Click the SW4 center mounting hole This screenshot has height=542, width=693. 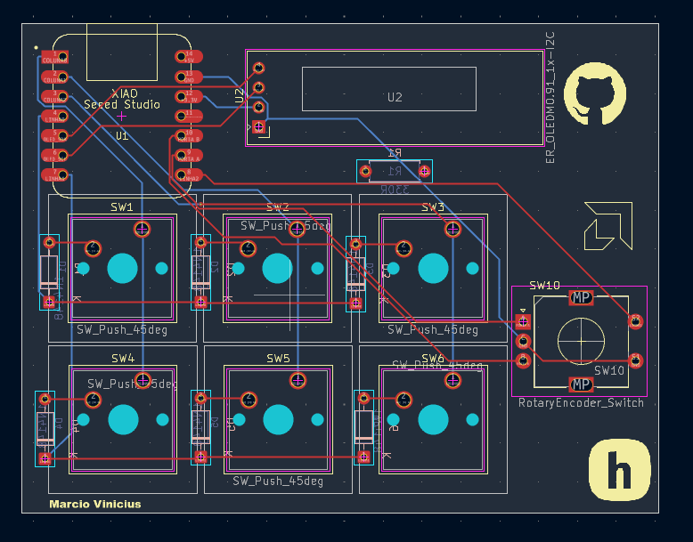[x=123, y=420]
